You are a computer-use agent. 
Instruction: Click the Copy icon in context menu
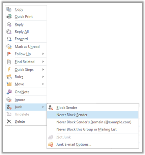click(x=9, y=9)
